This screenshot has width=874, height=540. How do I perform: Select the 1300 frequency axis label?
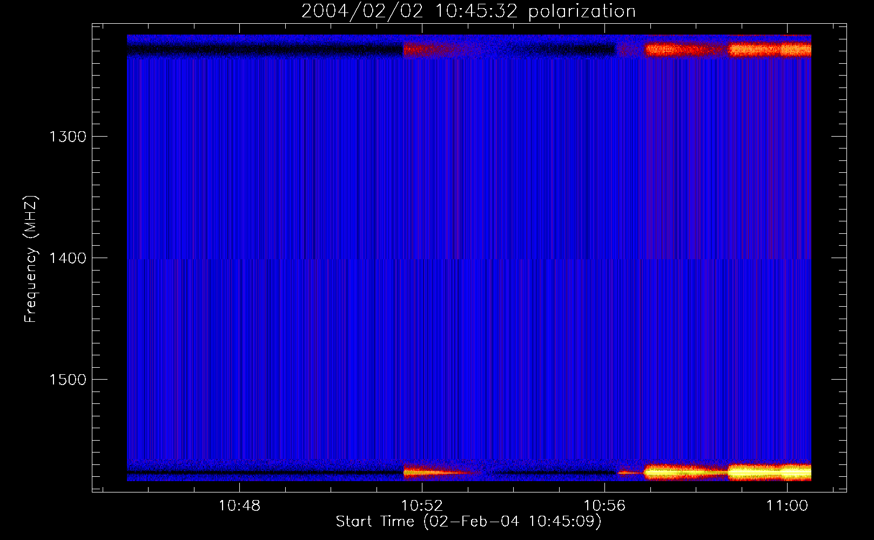68,136
